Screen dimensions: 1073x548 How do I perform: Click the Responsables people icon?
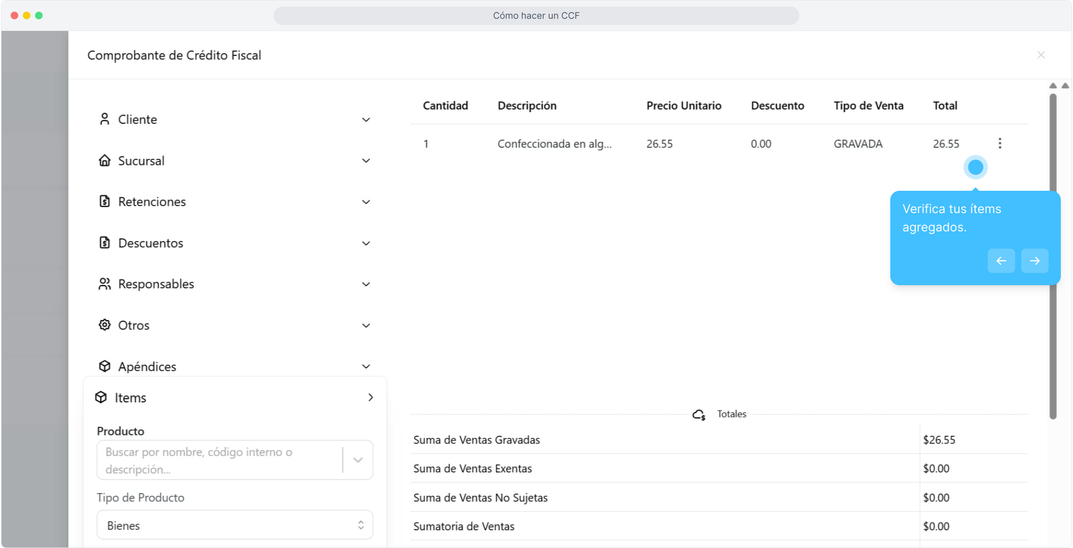[x=105, y=284]
